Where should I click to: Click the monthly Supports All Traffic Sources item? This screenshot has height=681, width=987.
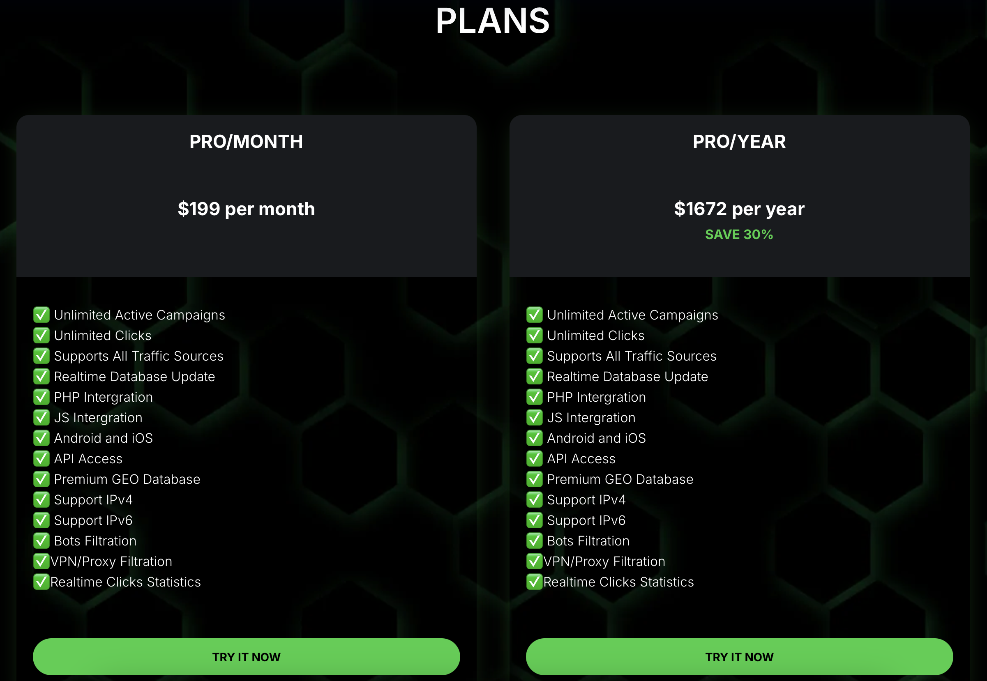coord(139,356)
